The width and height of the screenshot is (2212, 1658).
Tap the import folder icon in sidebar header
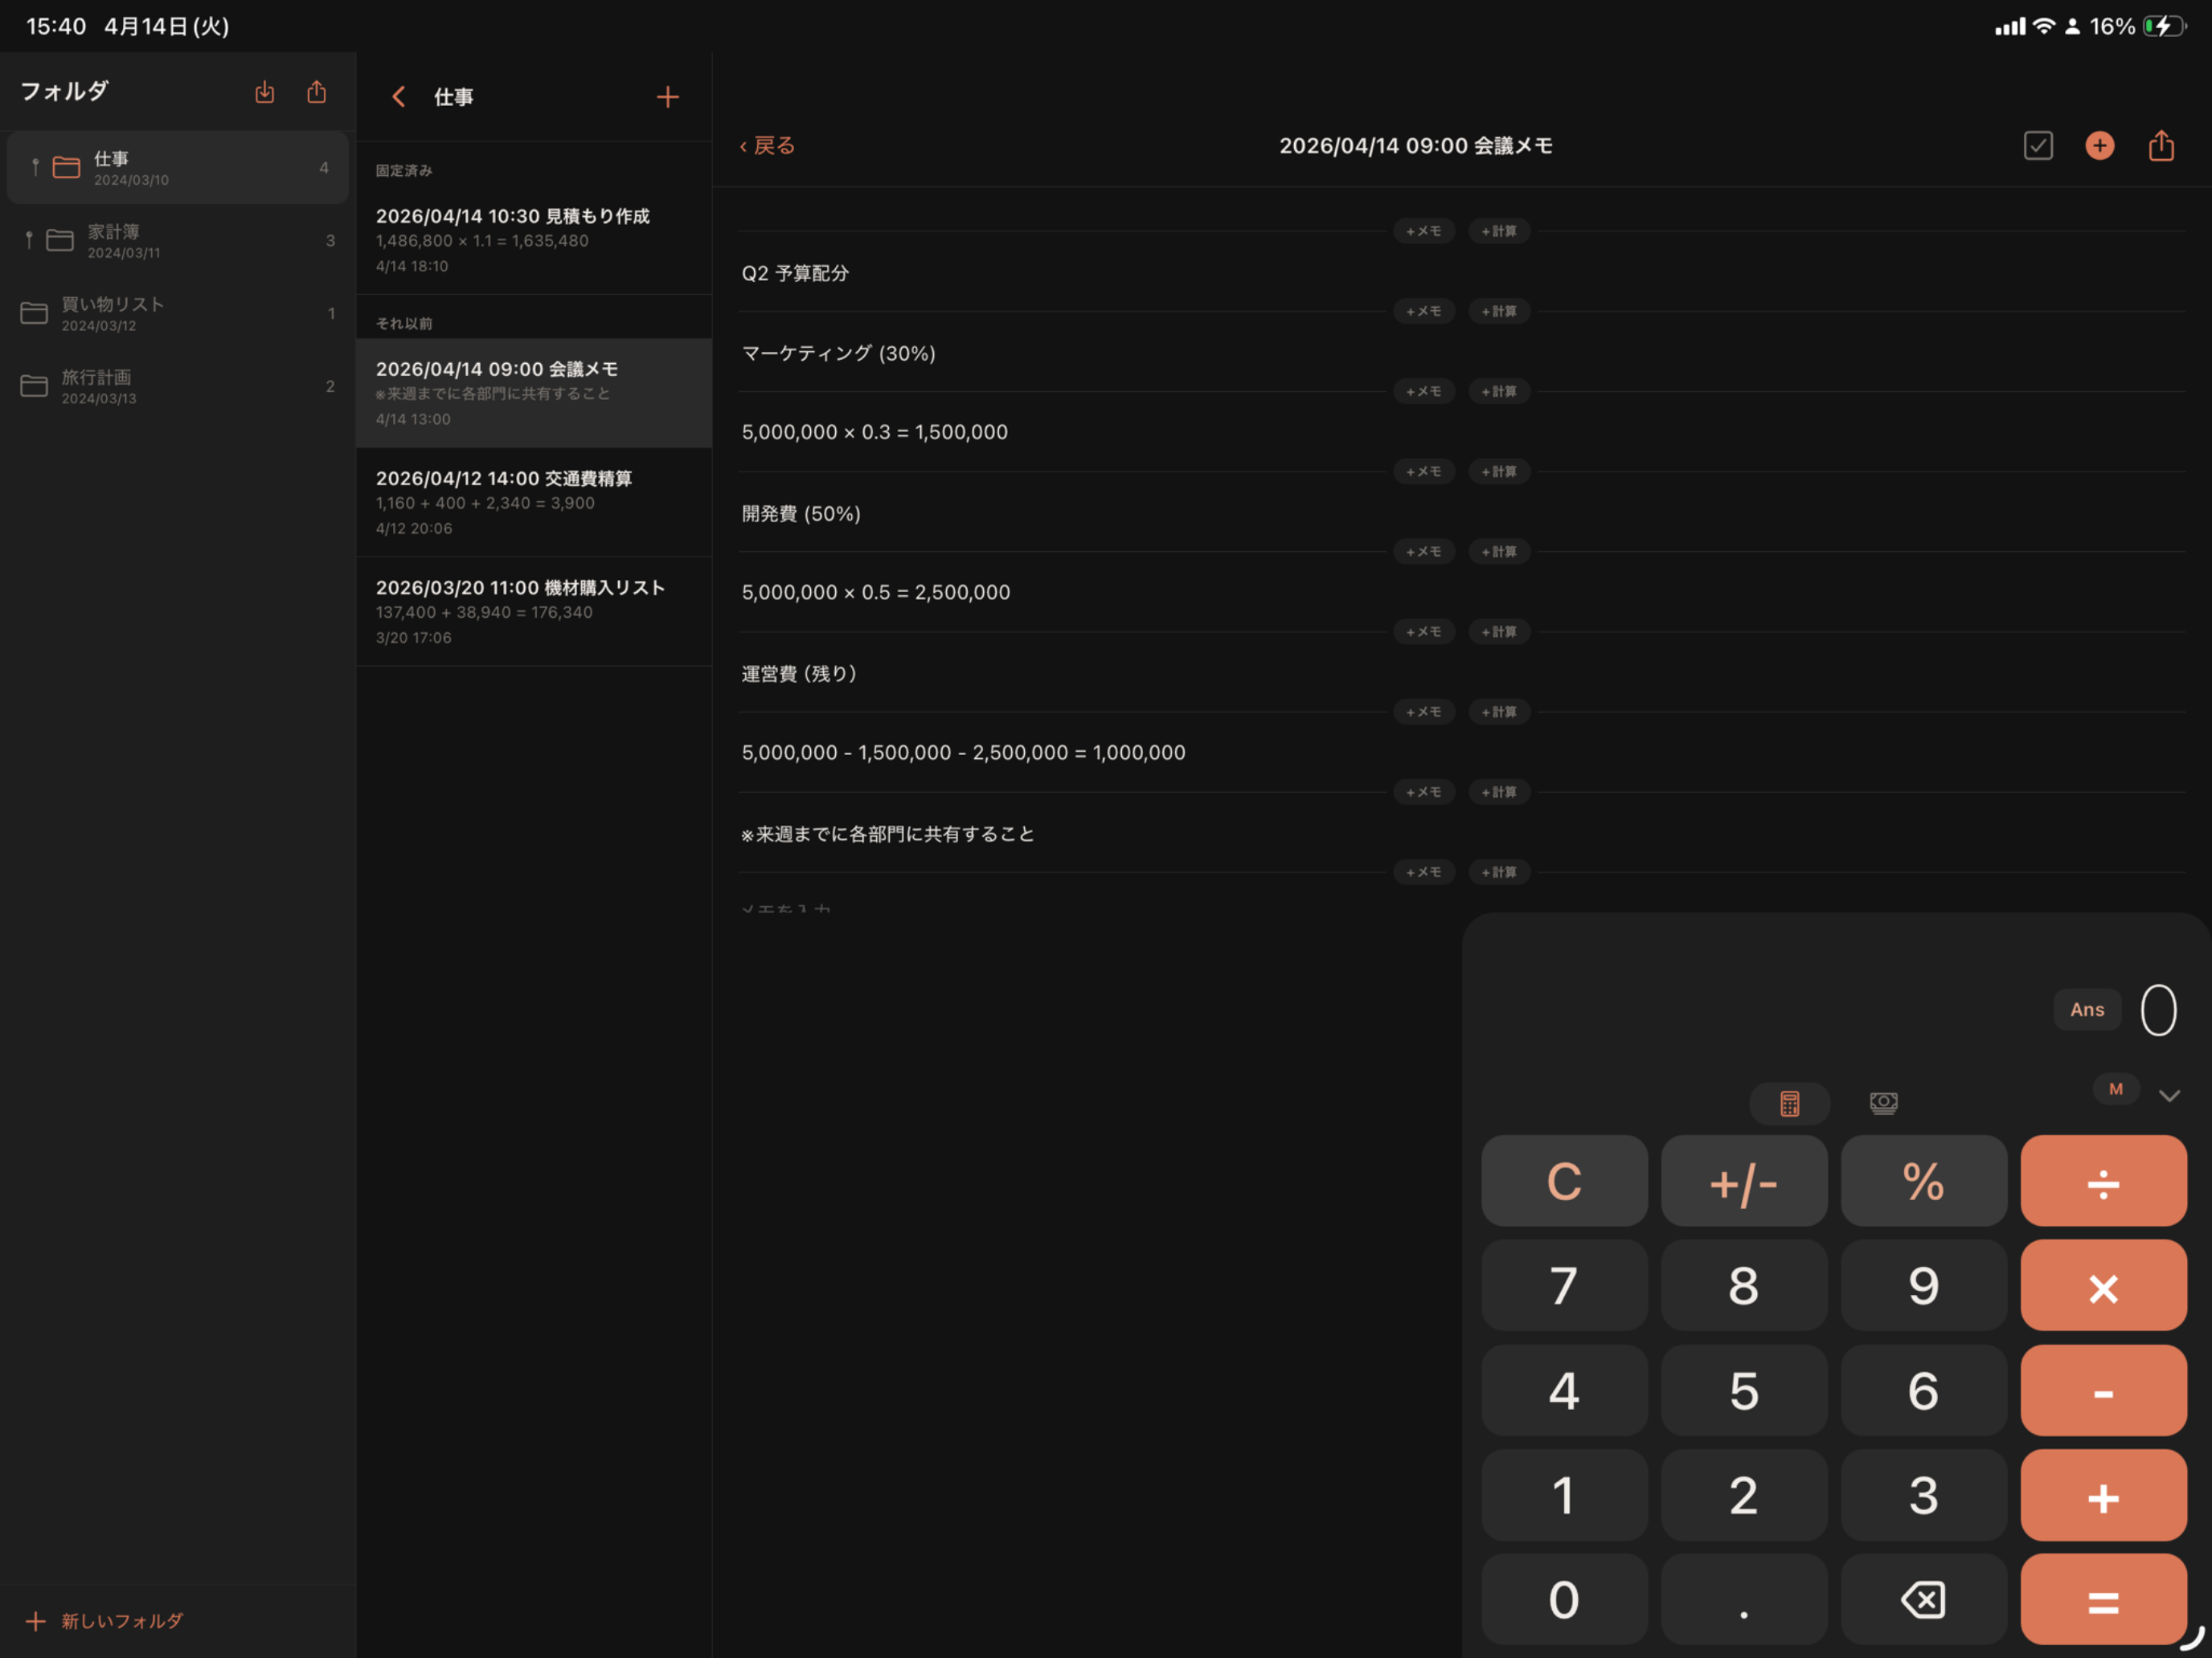click(264, 92)
